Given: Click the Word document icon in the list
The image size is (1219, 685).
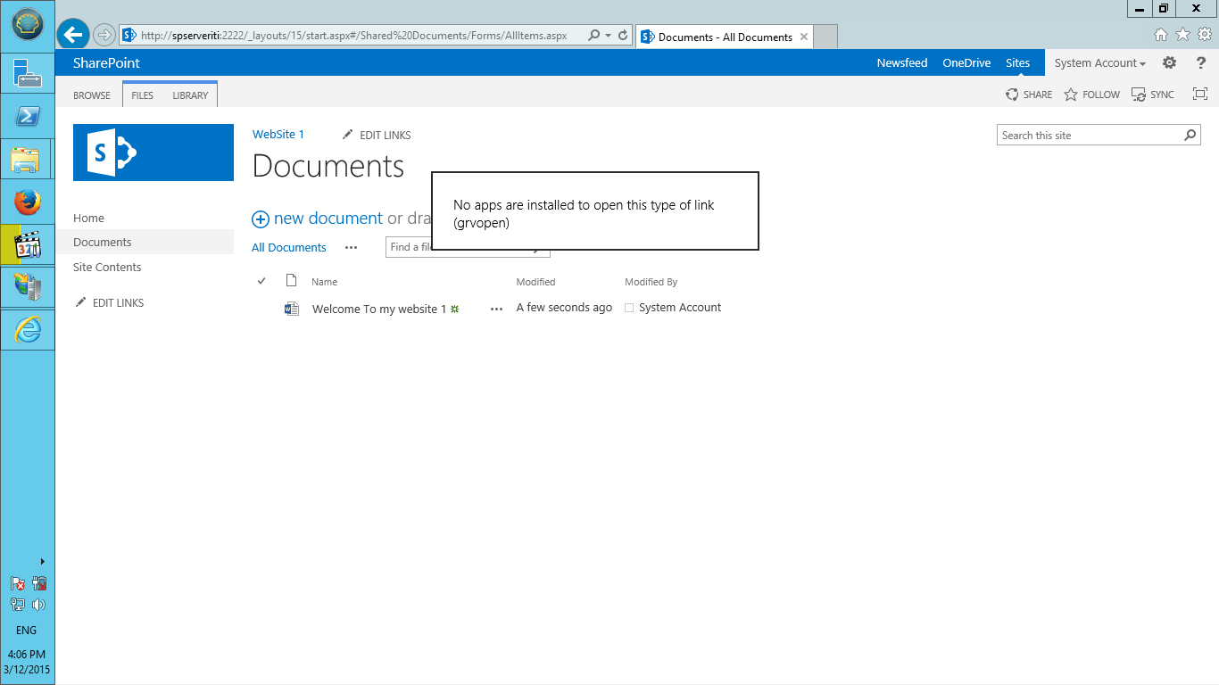Looking at the screenshot, I should click(291, 309).
